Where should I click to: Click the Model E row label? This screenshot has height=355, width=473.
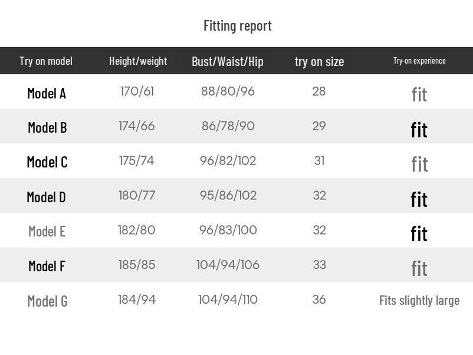point(47,231)
